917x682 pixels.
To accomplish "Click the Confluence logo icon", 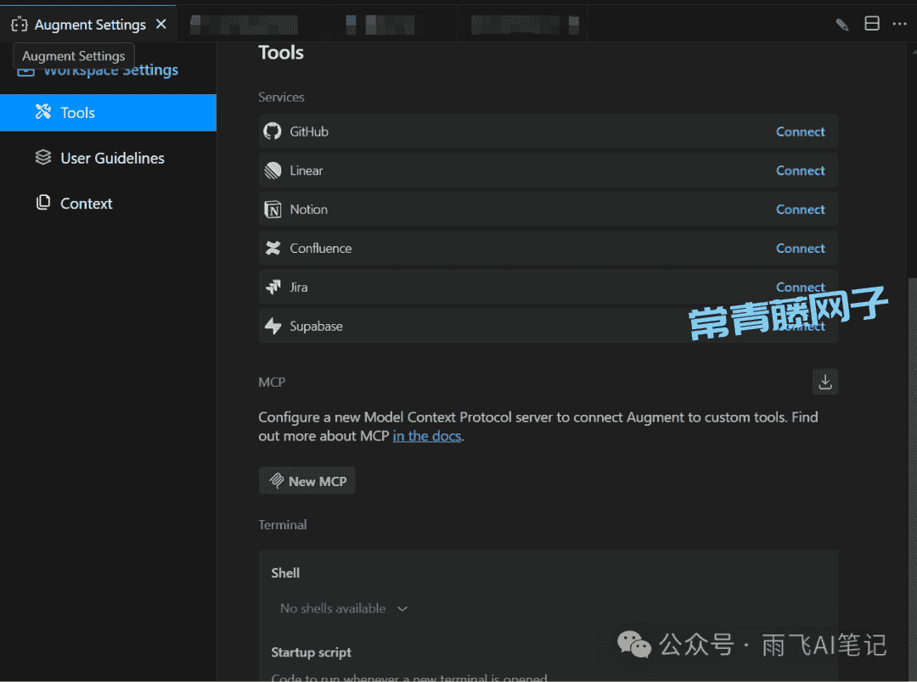I will click(273, 249).
